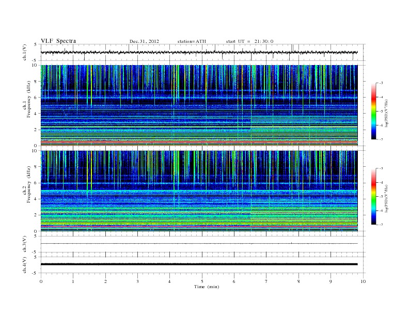Image resolution: width=409 pixels, height=316 pixels.
Task: Click the "station=ATH" header label
Action: [192, 41]
